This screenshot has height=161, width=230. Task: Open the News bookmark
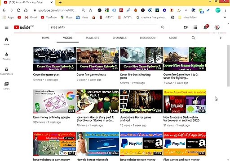pos(82,17)
